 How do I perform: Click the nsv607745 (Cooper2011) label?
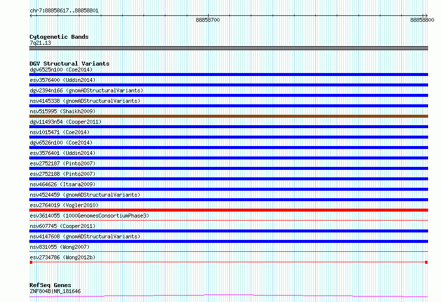63,226
